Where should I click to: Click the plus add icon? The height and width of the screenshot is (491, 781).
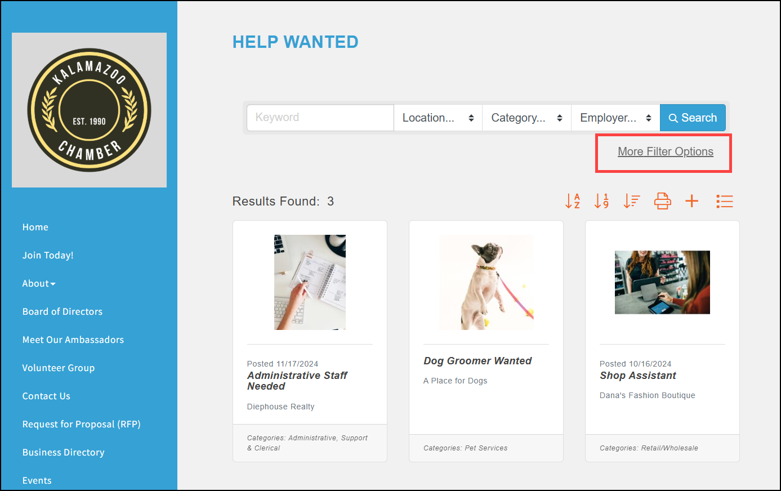click(692, 201)
